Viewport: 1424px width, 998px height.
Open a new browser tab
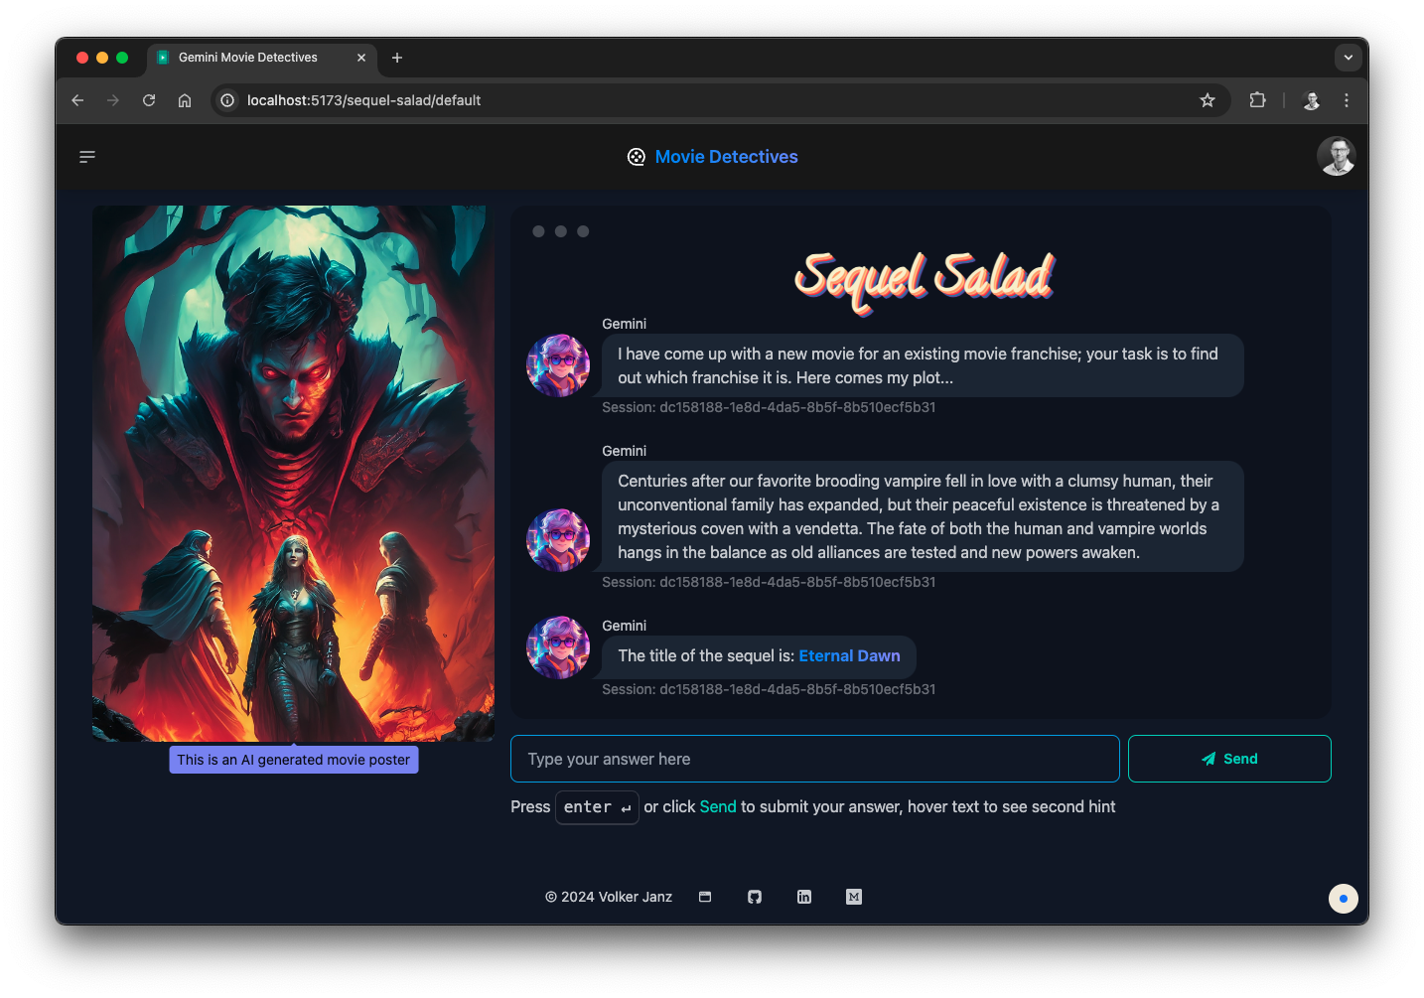click(x=397, y=58)
